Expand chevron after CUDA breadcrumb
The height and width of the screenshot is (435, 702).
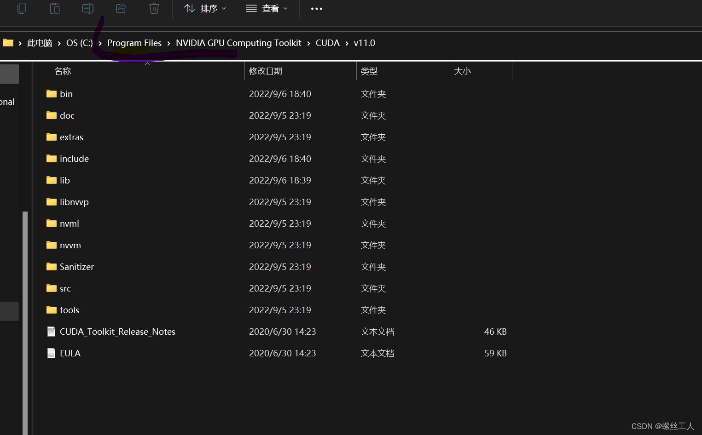pos(347,43)
